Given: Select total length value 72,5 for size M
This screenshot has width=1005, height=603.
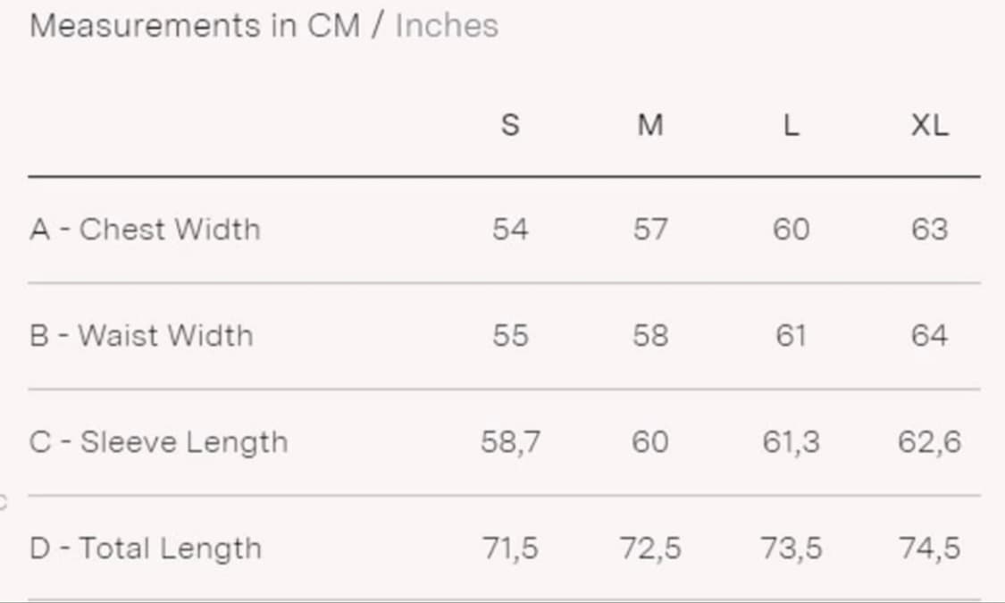Looking at the screenshot, I should (650, 548).
